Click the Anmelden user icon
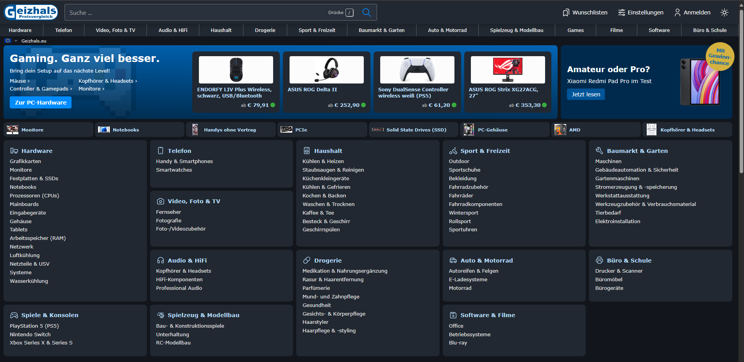744x362 pixels. coord(677,12)
